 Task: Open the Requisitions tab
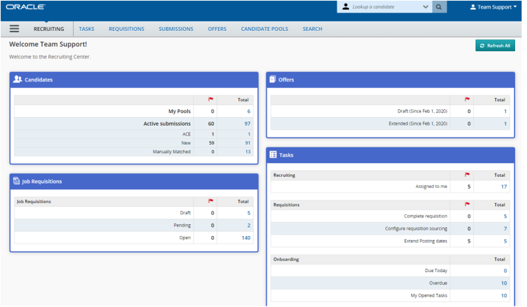pyautogui.click(x=127, y=29)
